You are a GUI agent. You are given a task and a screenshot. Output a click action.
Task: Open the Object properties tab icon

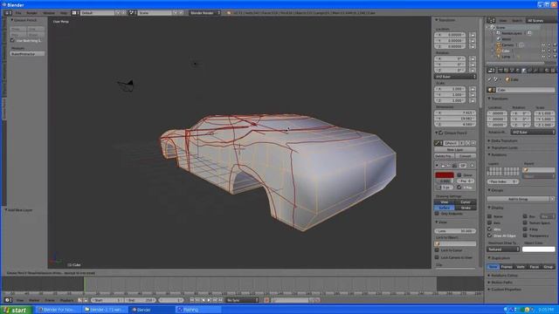(x=524, y=71)
